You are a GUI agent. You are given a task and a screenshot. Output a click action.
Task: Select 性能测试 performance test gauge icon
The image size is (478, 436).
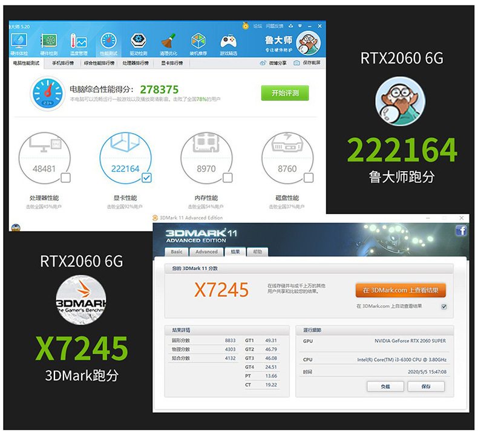108,45
